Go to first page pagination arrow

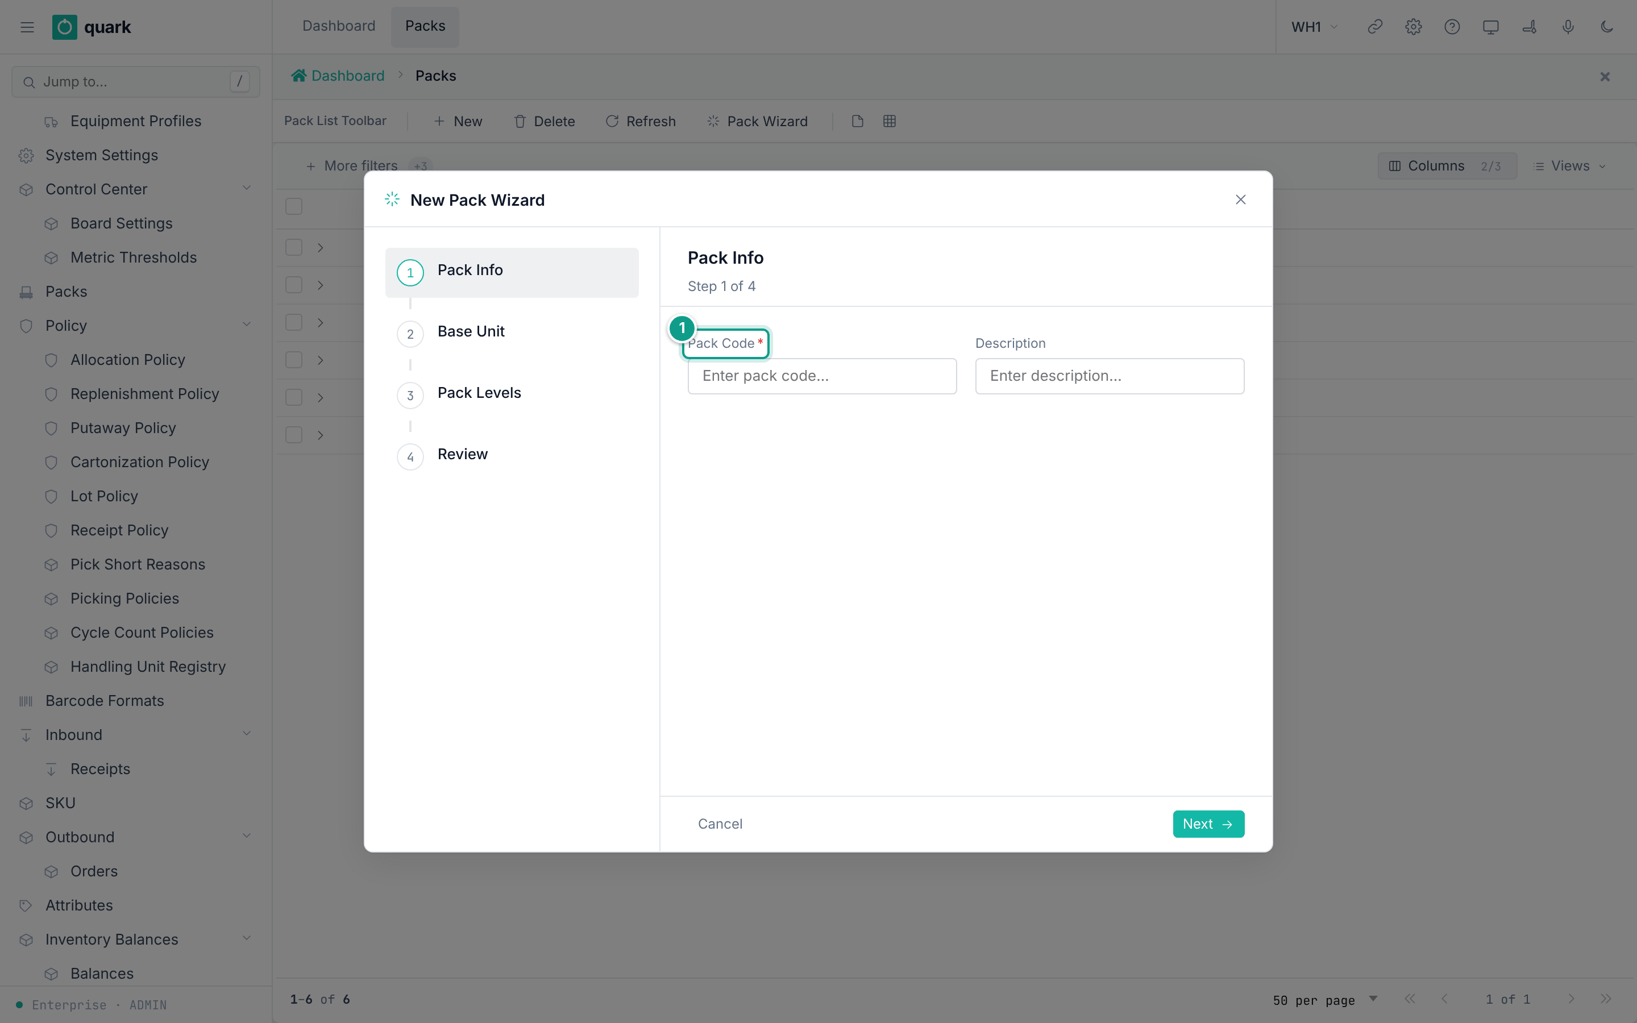tap(1410, 999)
